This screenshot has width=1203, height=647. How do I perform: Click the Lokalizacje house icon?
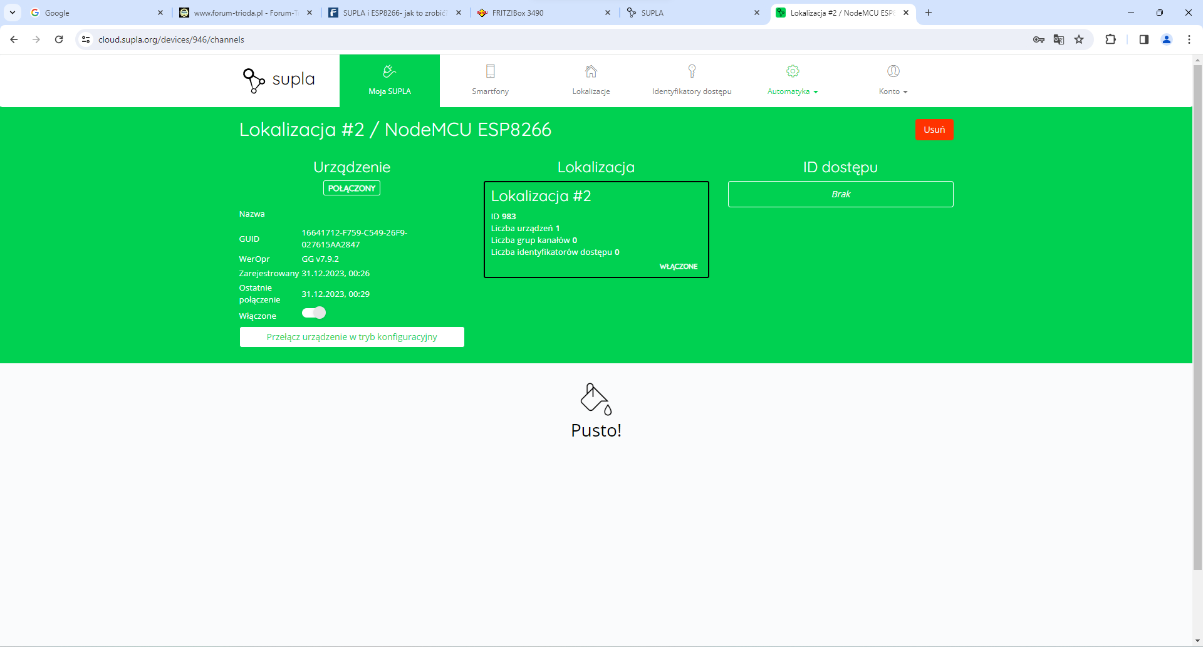(591, 71)
